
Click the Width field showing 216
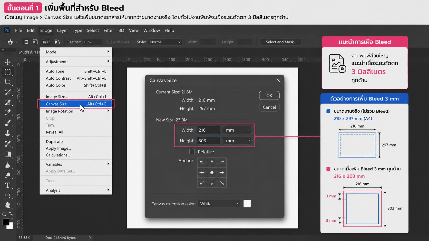pyautogui.click(x=209, y=130)
